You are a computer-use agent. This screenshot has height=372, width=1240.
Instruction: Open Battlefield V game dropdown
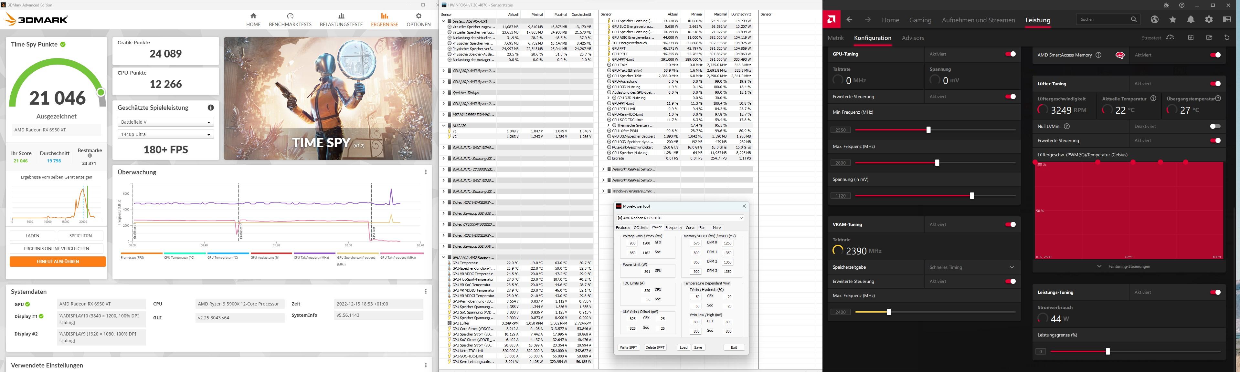165,122
